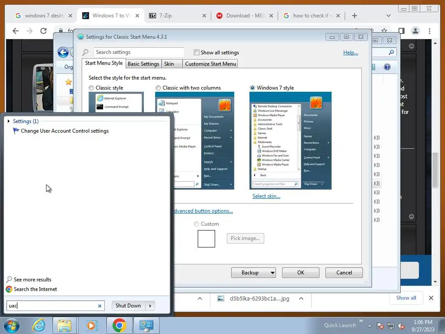Image resolution: width=445 pixels, height=334 pixels.
Task: Launch Windows Media Player from taskbar
Action: click(92, 325)
